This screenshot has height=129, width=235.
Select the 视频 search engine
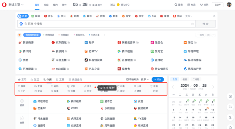pyautogui.click(x=36, y=16)
